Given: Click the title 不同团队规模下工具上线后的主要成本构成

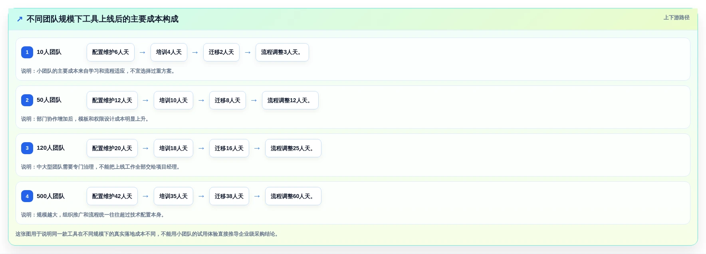Looking at the screenshot, I should point(102,19).
